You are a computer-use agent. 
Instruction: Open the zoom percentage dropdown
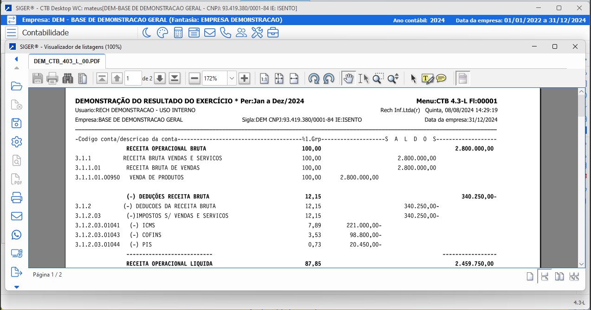(x=232, y=79)
